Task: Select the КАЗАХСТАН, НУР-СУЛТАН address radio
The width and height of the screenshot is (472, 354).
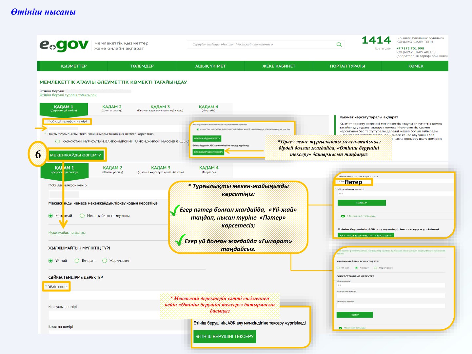Action: pos(58,142)
